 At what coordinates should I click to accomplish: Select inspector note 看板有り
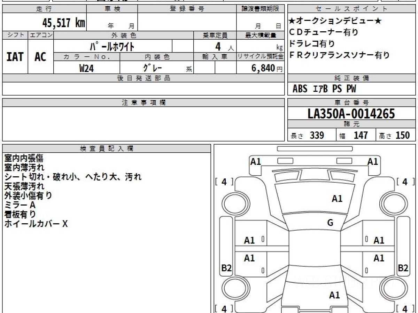(20, 215)
